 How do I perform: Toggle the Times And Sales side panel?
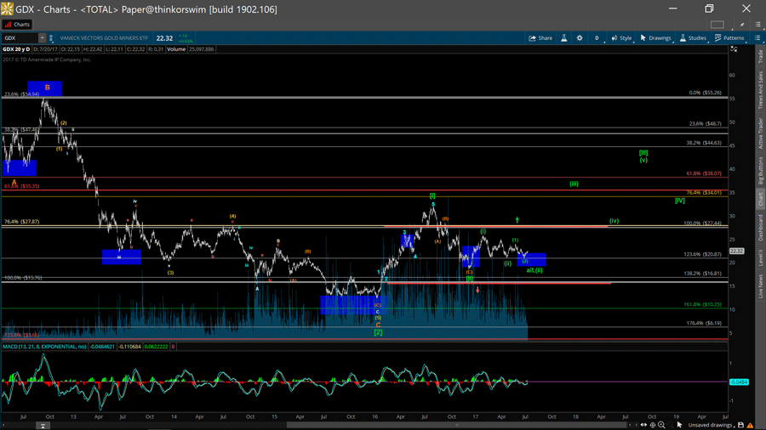tap(760, 90)
